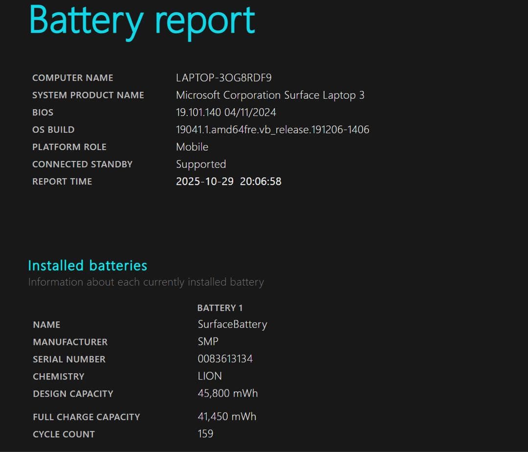
Task: Click the serial number 0083613134
Action: click(x=225, y=359)
